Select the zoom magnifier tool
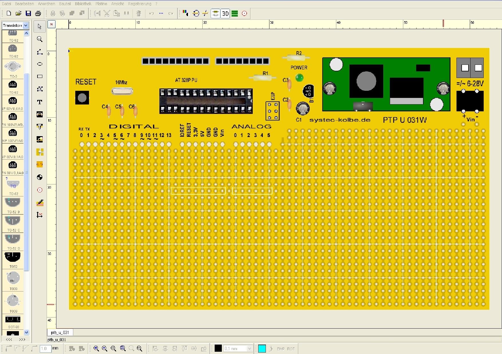 (40, 39)
